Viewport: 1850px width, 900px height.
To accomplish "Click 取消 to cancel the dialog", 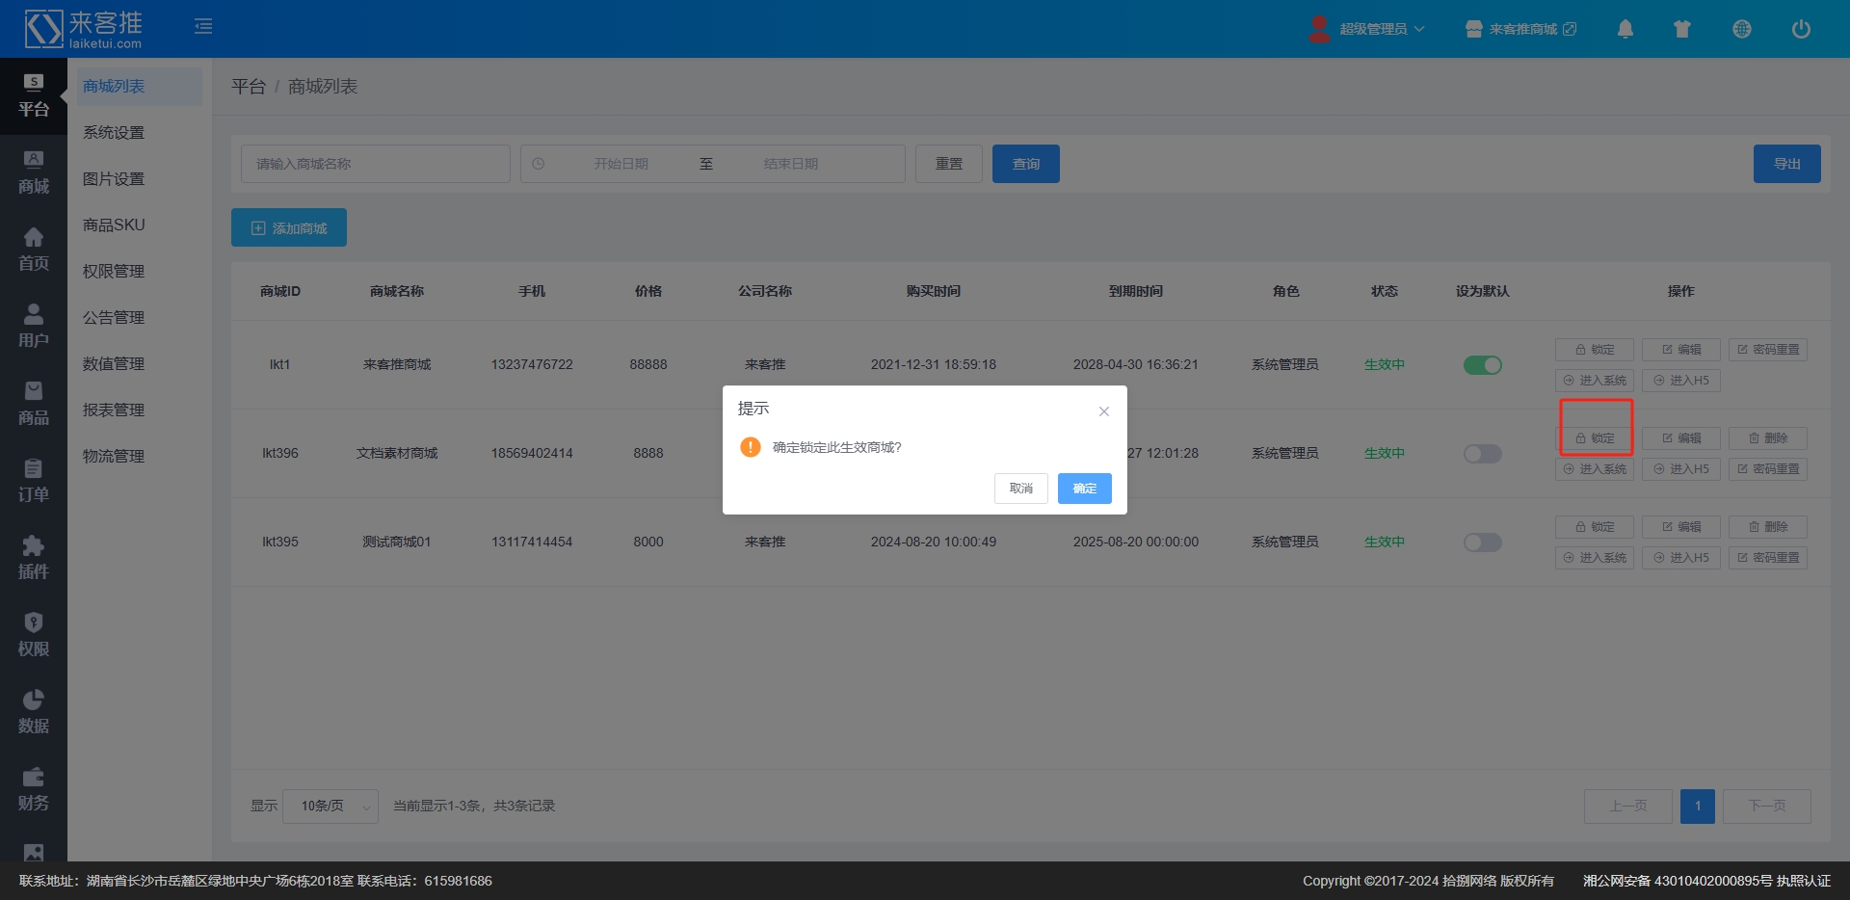I will 1020,489.
